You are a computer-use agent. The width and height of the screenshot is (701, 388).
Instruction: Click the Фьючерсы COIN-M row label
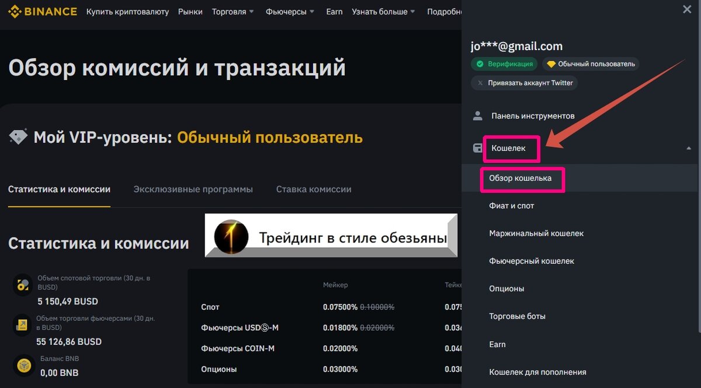[237, 348]
